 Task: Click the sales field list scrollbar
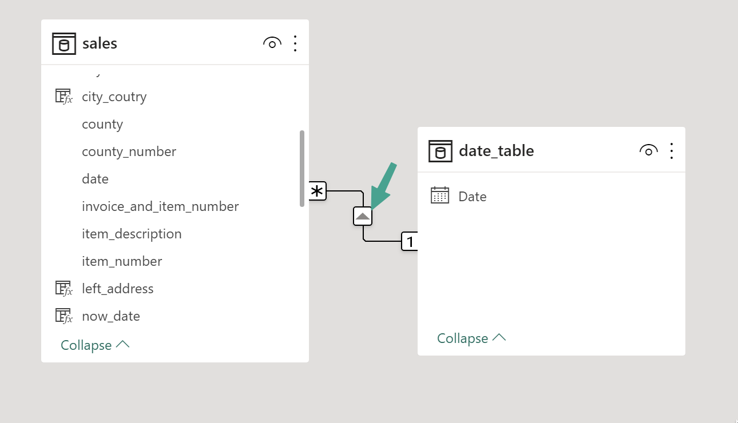(x=302, y=168)
